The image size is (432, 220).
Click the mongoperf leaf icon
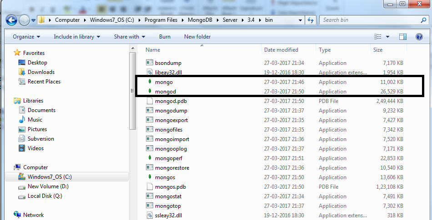pos(149,158)
